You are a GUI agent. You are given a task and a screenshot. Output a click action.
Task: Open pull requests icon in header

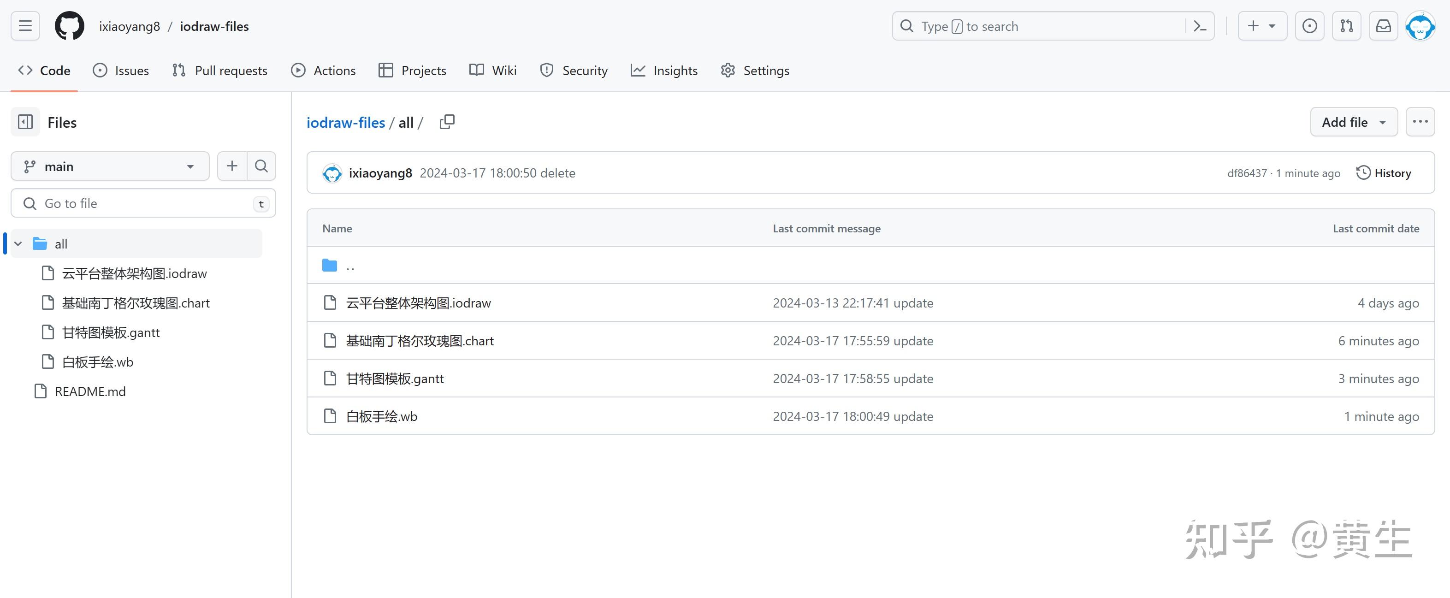coord(1346,25)
